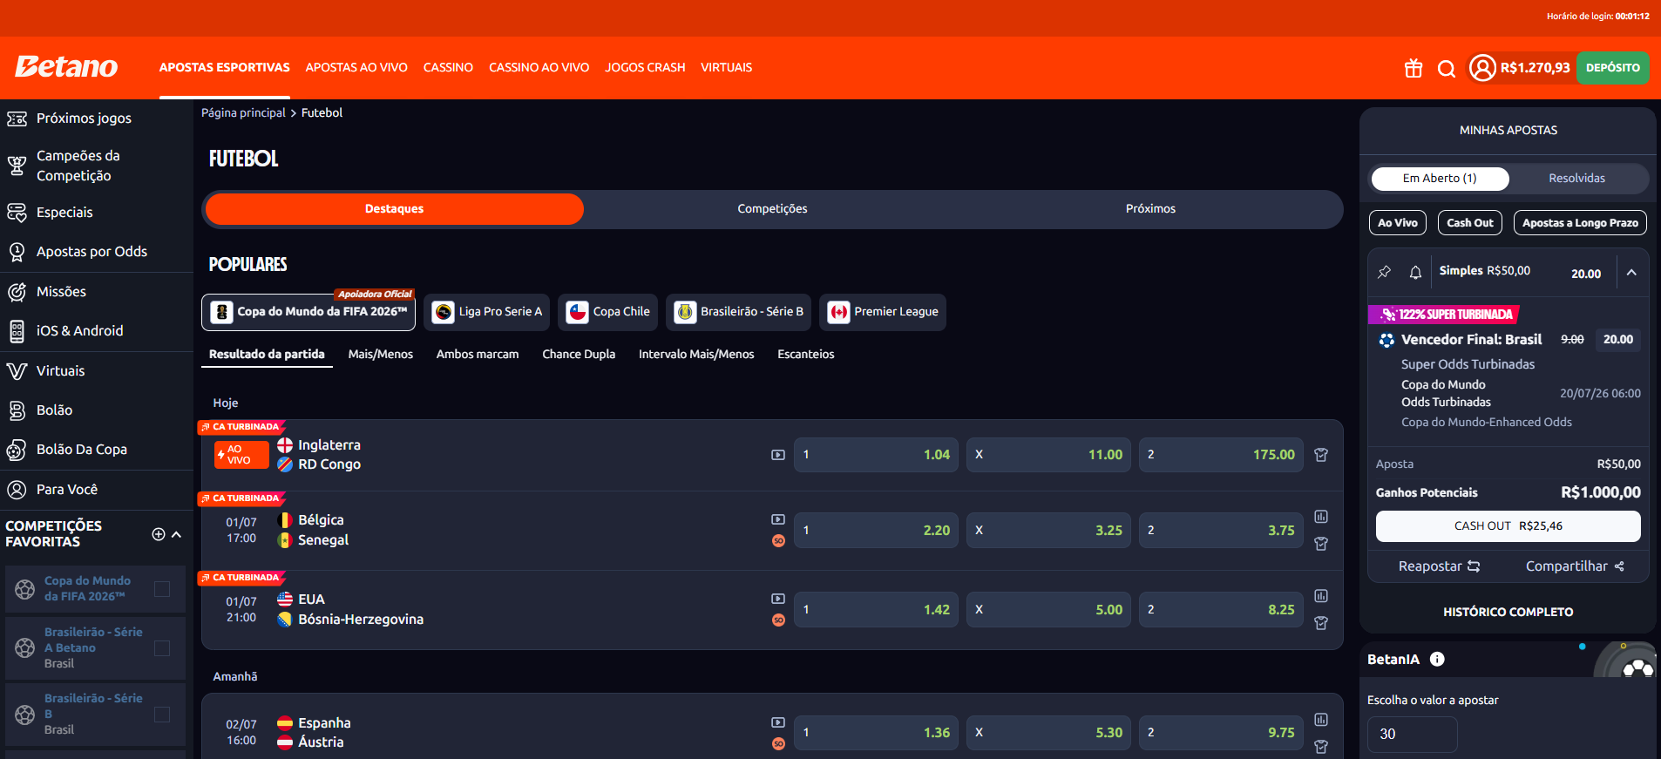Screen dimensions: 1661x759
Task: Click Cash Out R$25,46 button
Action: pos(1508,526)
